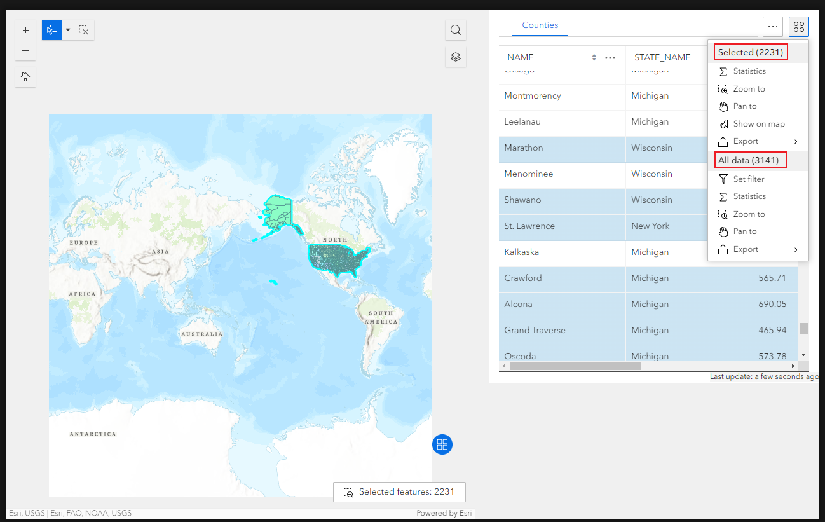The width and height of the screenshot is (825, 522).
Task: Open the Selected (2231) section
Action: pyautogui.click(x=750, y=52)
